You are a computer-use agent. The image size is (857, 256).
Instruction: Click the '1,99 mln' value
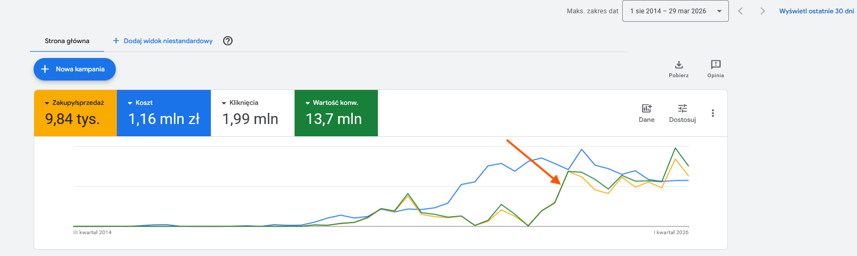point(250,119)
